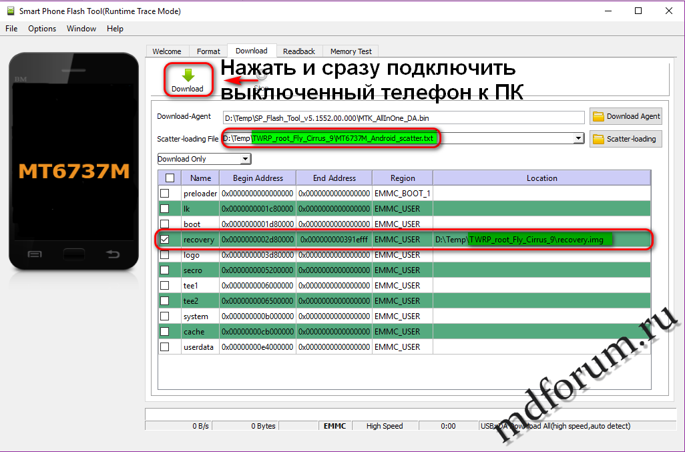This screenshot has width=685, height=452.
Task: Click the Name column header
Action: [x=200, y=178]
